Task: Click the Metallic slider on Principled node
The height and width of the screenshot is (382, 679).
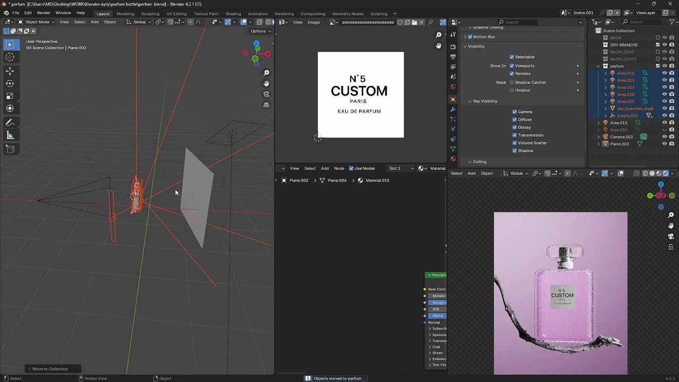Action: 438,296
